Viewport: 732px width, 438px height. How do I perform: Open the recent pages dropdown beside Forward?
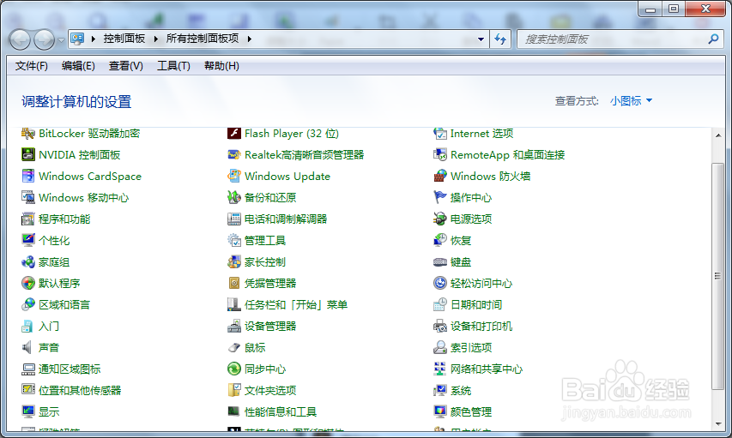pos(61,40)
